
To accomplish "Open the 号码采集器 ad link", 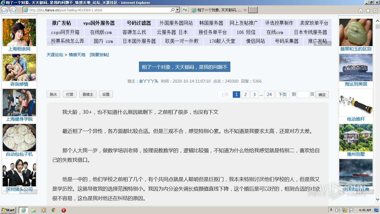I will click(286, 41).
